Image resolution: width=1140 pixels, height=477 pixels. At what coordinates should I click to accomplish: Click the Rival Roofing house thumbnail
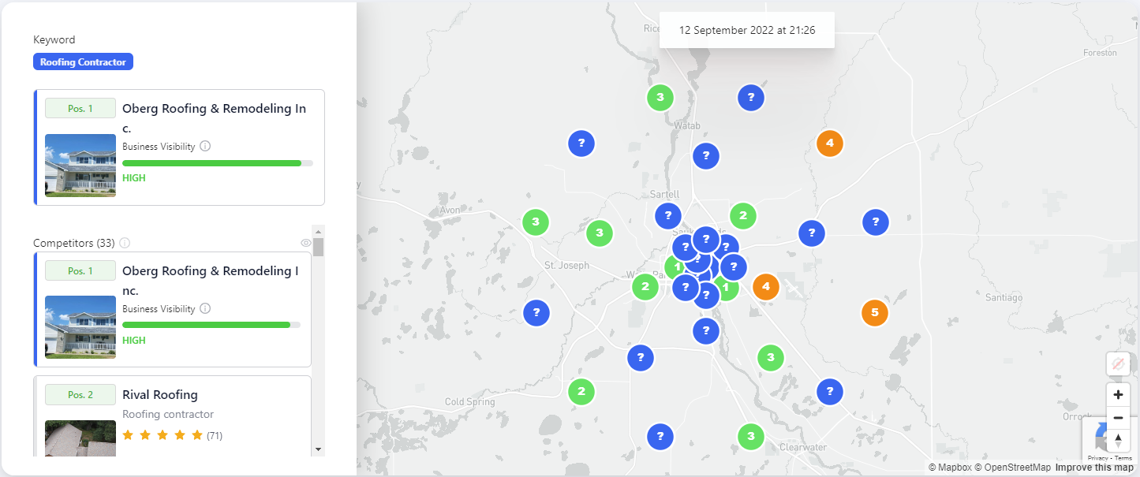click(80, 438)
